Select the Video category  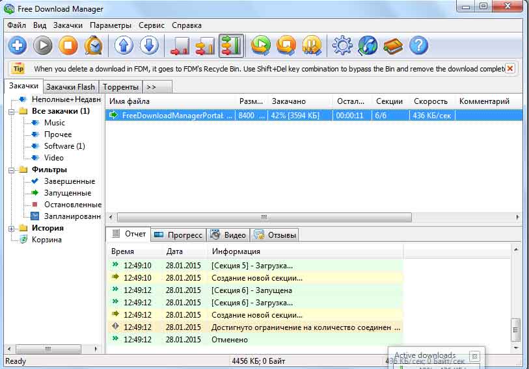coord(53,158)
